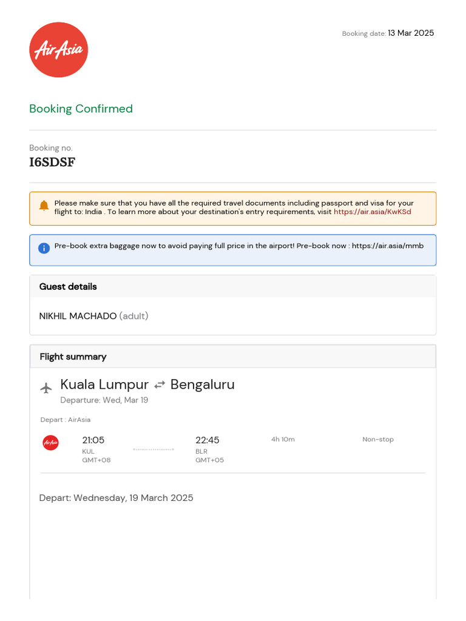This screenshot has width=466, height=621.
Task: Click the 4h 10m flight duration
Action: (283, 440)
